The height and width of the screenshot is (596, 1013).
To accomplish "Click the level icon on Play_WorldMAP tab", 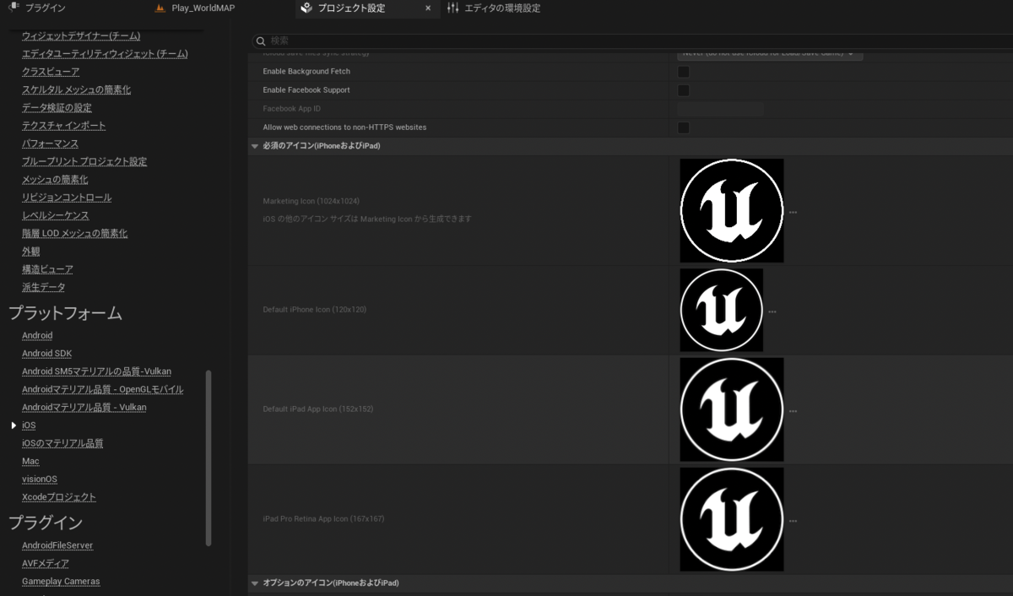I will pyautogui.click(x=161, y=8).
